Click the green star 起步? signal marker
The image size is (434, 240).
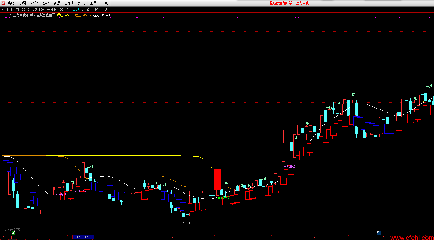[223, 198]
